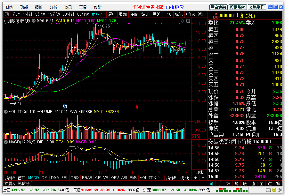Click the diamond marker icon above the chart
Viewport: 285px width, 195px height.
coord(182,21)
